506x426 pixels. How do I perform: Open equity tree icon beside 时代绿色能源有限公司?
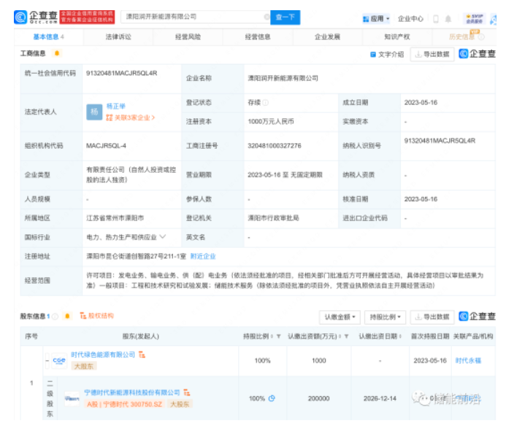tap(142, 355)
